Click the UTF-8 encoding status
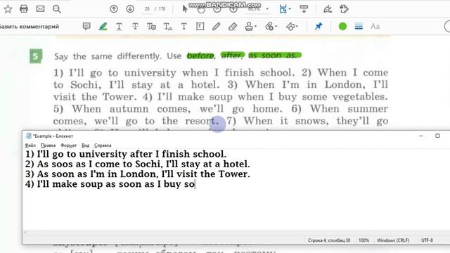The width and height of the screenshot is (450, 253). tap(427, 240)
